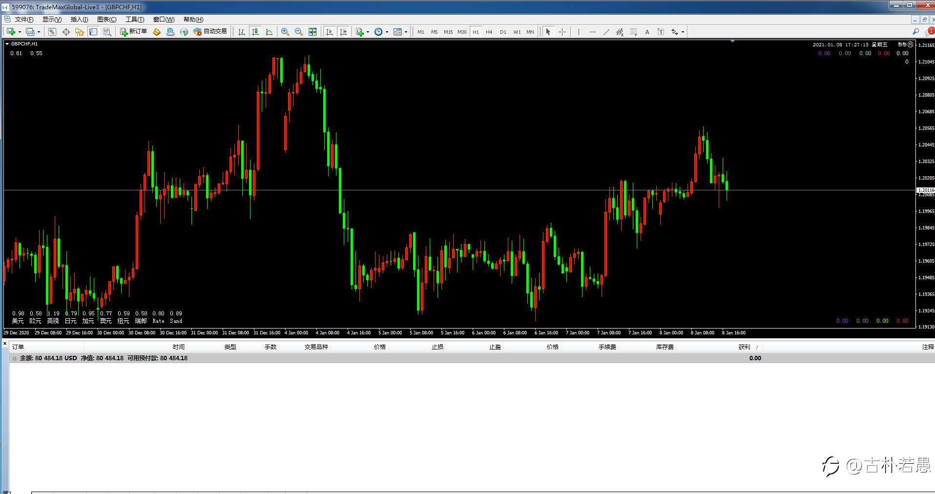Open the notification bubble with badge 1
935x494 pixels.
click(929, 32)
